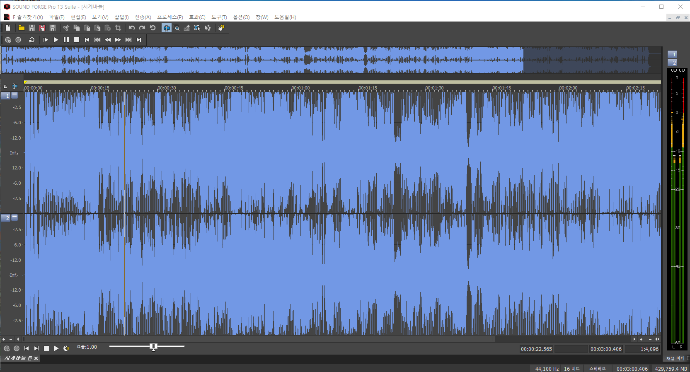The width and height of the screenshot is (690, 372).
Task: Toggle Loop Playback in transport bar
Action: coord(31,40)
